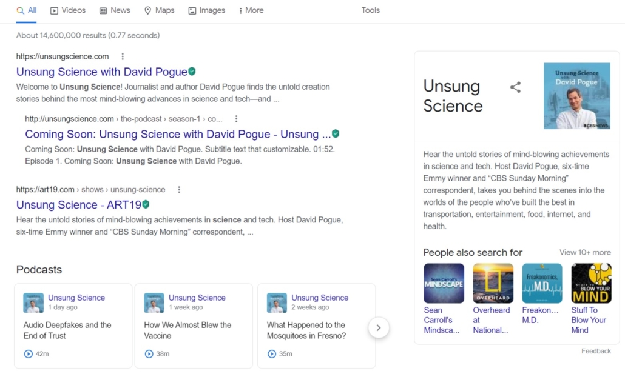Viewport: 625px width, 391px height.
Task: Click People also search for heading
Action: (473, 252)
